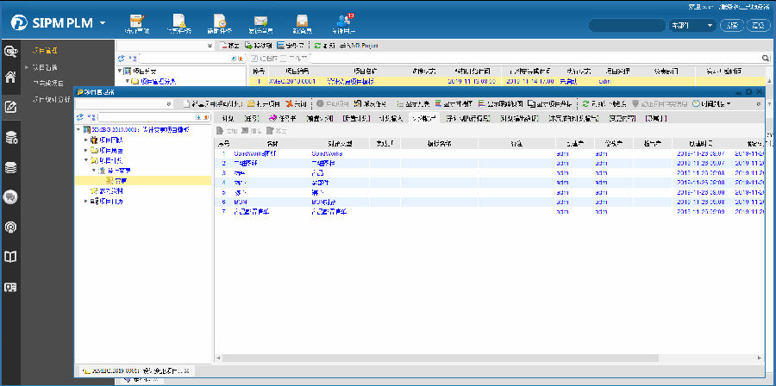The width and height of the screenshot is (776, 386).
Task: Open the clock-icon dropdown in dialog toolbar
Action: pos(711,103)
